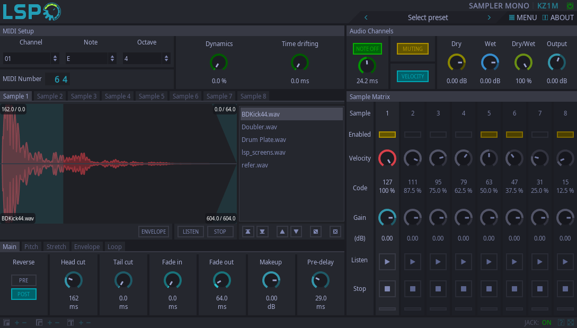Click the shuffle samples dice icon
577x328 pixels.
[x=315, y=232]
